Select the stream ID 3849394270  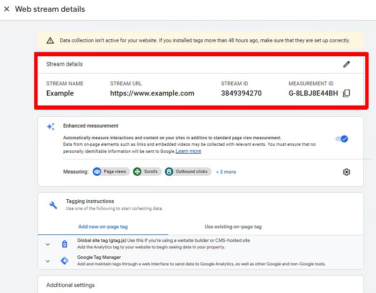click(241, 93)
